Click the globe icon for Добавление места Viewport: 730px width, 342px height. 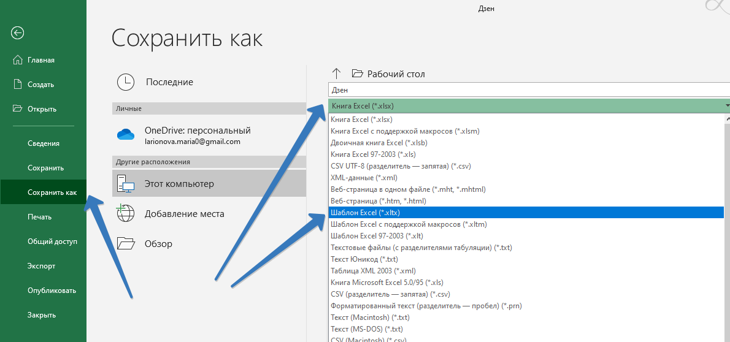pos(125,213)
